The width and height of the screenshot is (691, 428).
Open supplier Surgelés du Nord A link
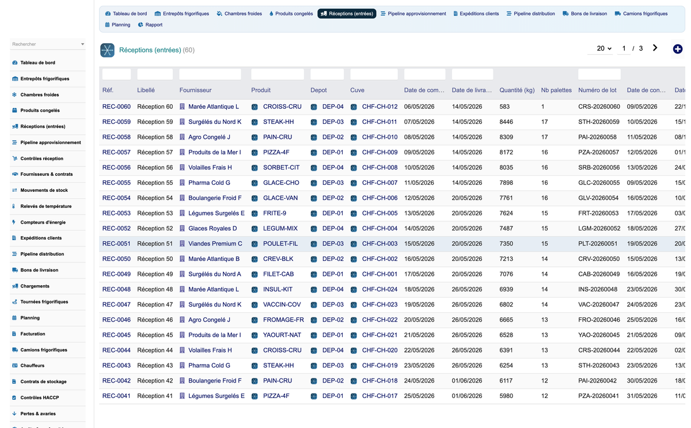[x=215, y=274]
